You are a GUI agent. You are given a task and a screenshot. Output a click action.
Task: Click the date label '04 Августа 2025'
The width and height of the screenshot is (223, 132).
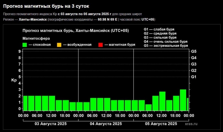click(x=106, y=124)
